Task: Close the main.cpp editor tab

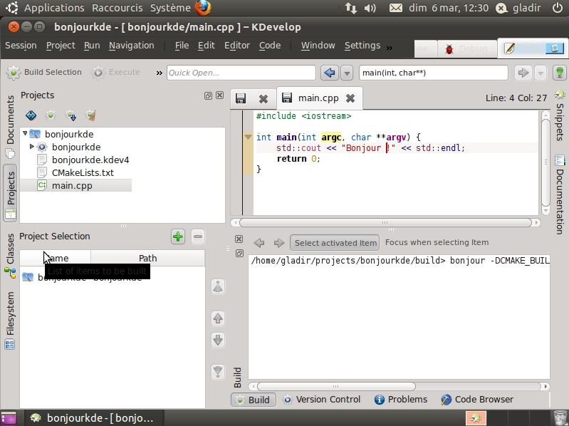Action: [x=350, y=98]
